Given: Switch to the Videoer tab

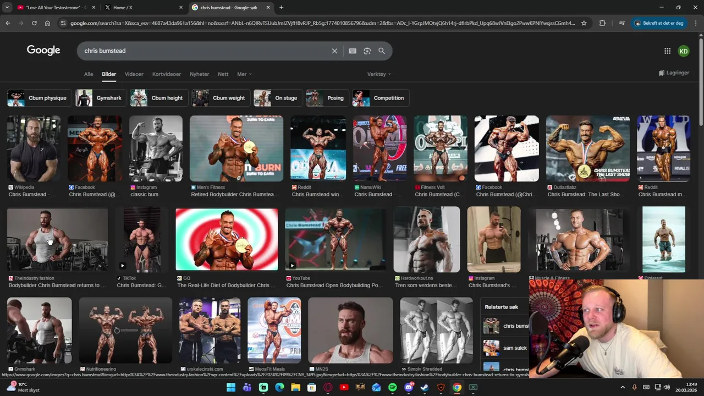Looking at the screenshot, I should point(134,74).
